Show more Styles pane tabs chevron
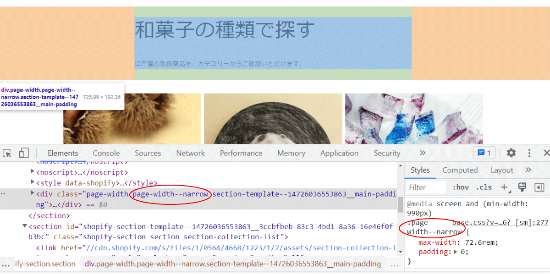This screenshot has width=550, height=275. 528,170
